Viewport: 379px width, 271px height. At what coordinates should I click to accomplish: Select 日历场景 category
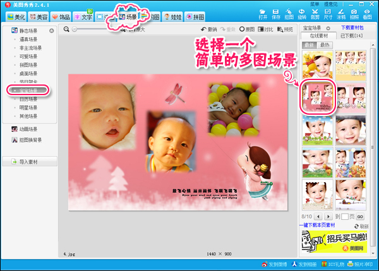click(28, 99)
